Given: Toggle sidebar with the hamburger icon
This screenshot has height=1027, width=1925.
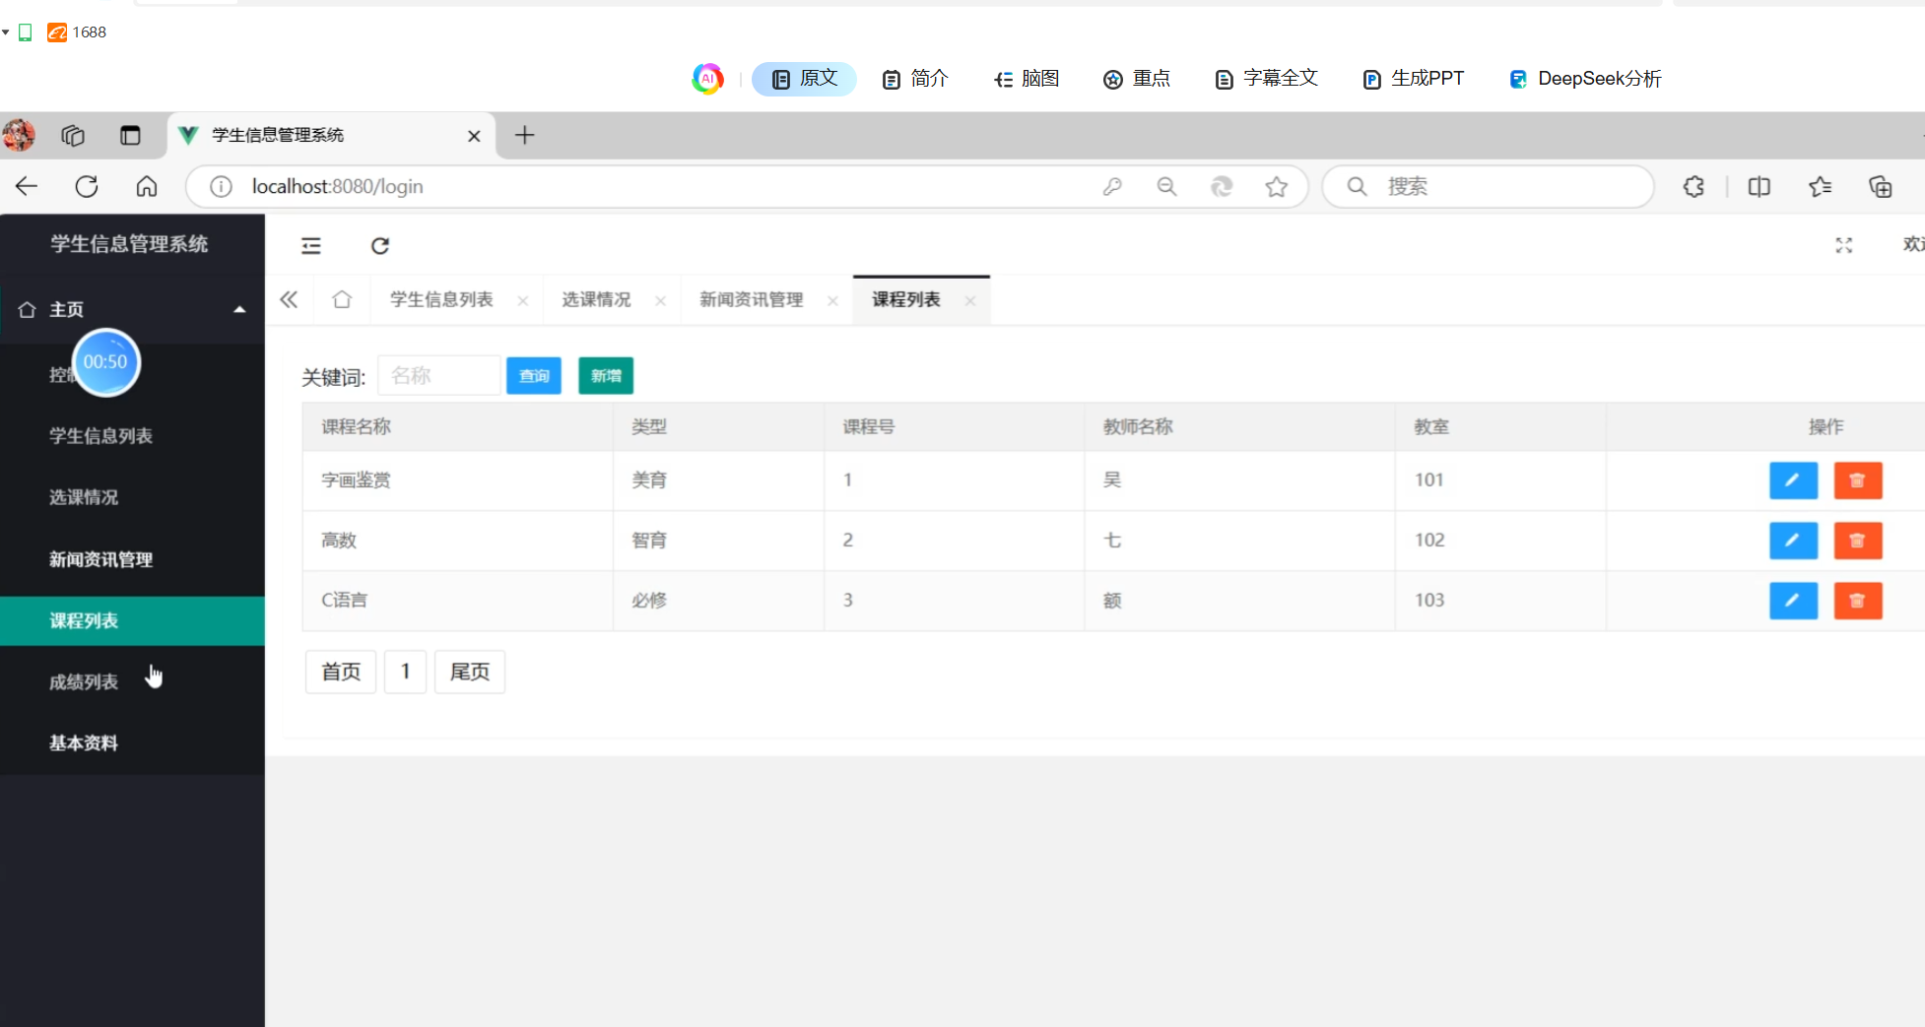Looking at the screenshot, I should [311, 246].
